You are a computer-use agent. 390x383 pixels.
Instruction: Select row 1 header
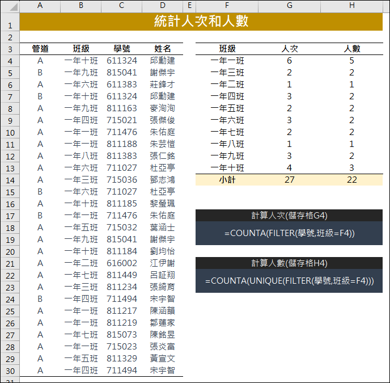[x=10, y=22]
